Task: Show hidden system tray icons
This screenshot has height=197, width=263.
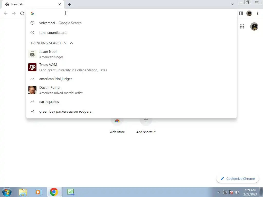Action: click(218, 192)
